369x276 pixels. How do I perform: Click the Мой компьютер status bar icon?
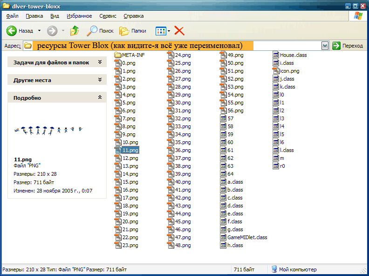274,269
